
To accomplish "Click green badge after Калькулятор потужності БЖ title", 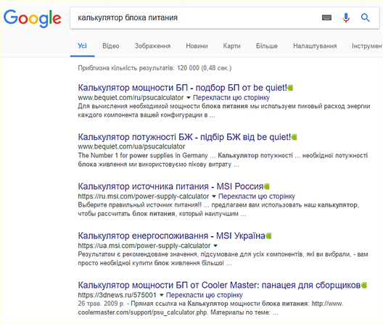I will tap(294, 137).
